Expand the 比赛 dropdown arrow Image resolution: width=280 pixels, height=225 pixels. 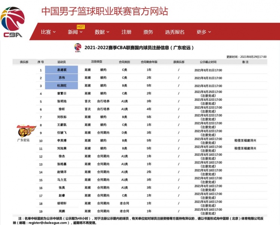54,32
